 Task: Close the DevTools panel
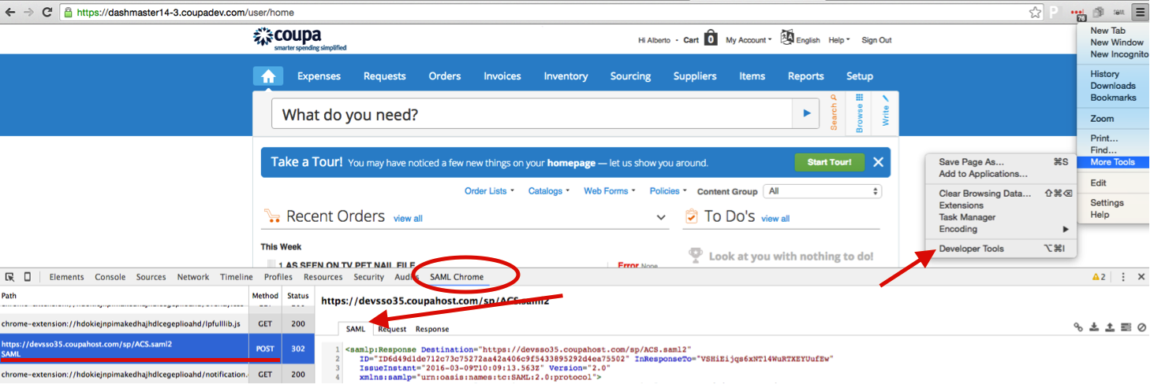click(x=1141, y=277)
